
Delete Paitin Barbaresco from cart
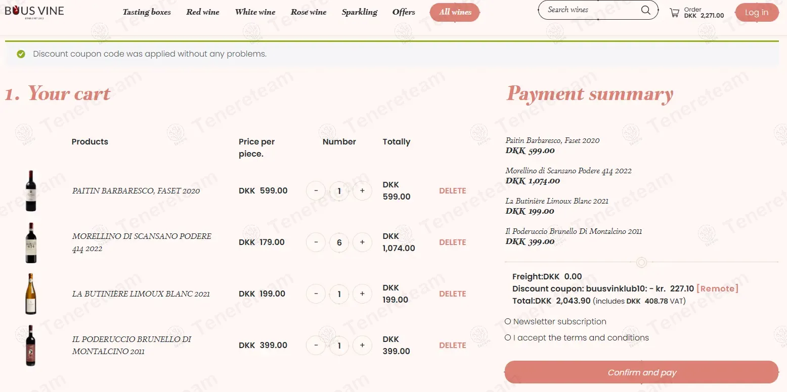(x=453, y=191)
